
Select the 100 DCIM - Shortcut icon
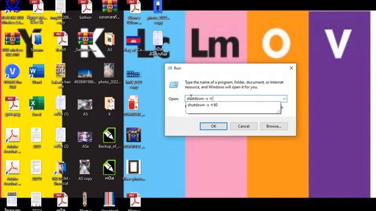tap(61, 173)
